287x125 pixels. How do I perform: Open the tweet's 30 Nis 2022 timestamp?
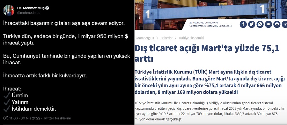(30, 118)
